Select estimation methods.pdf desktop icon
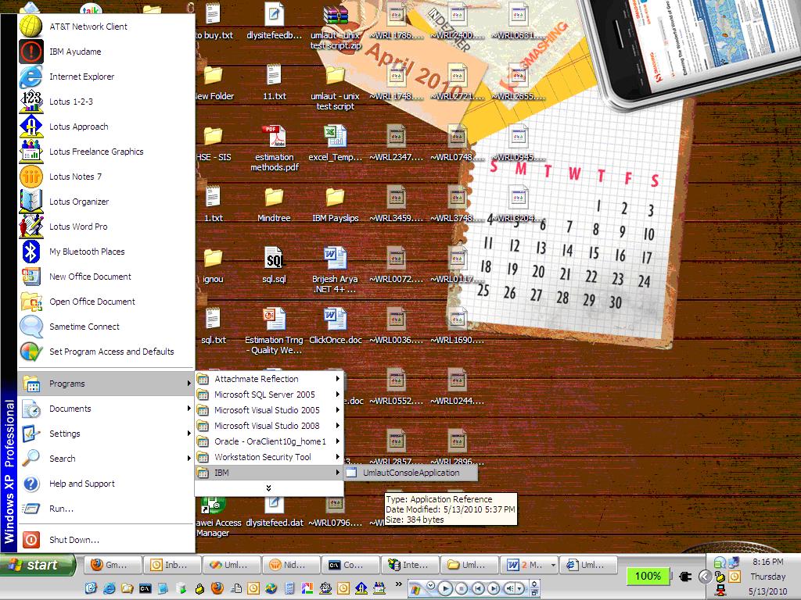The height and width of the screenshot is (600, 801). [275, 148]
